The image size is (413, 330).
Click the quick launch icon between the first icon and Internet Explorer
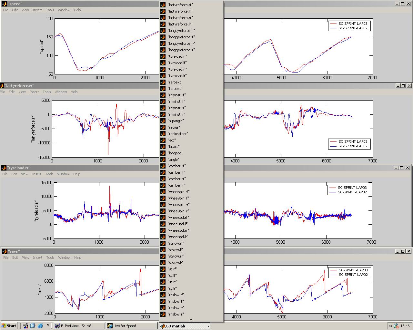(33, 326)
